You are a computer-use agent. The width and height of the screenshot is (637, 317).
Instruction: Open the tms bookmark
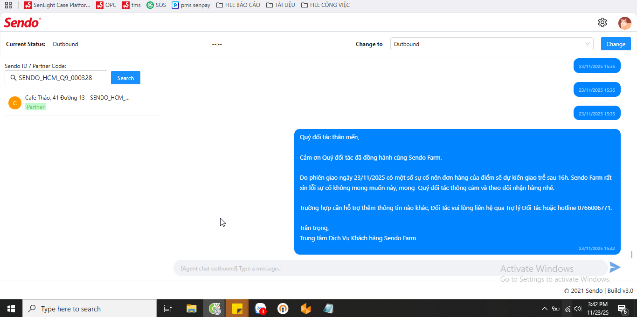click(132, 5)
